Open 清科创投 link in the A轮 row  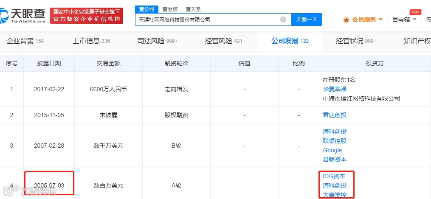335,185
